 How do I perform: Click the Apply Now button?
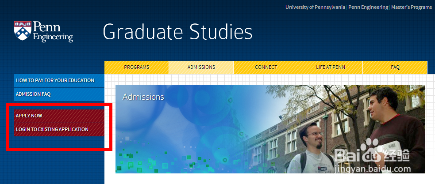59,116
